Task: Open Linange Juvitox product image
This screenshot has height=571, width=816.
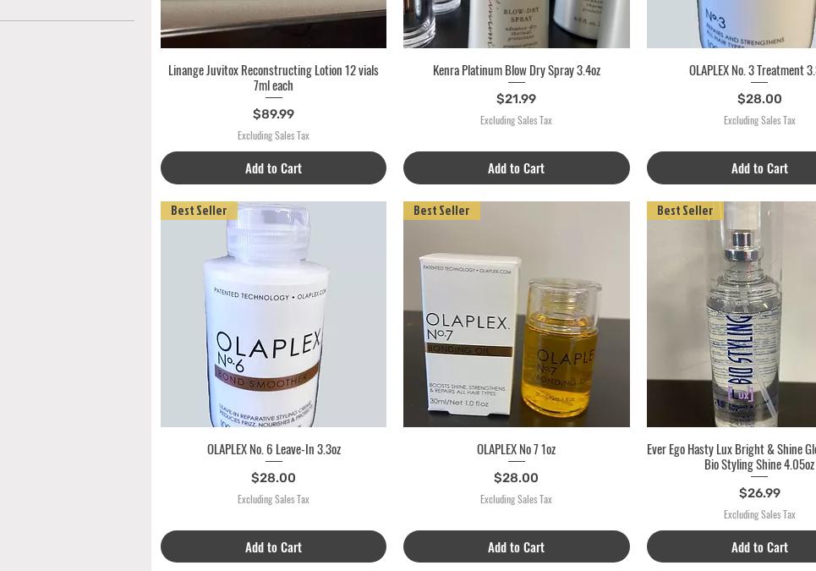Action: click(273, 24)
